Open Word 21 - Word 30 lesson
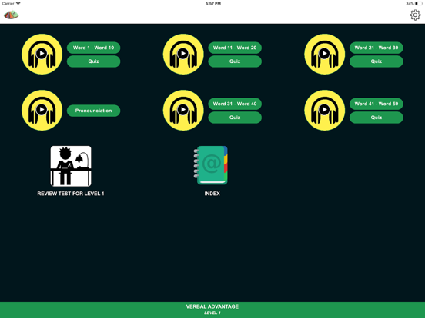 [376, 48]
